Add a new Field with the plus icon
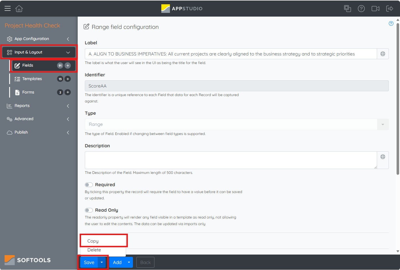This screenshot has width=400, height=270. pyautogui.click(x=68, y=65)
